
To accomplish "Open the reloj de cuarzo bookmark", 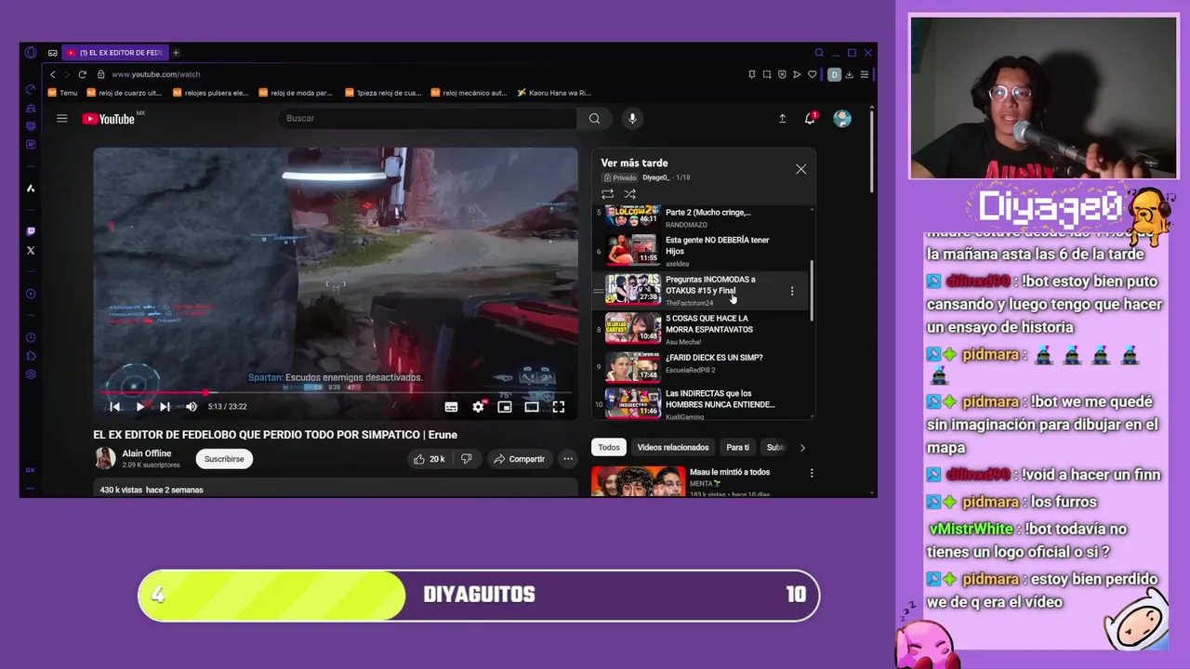I will (x=124, y=93).
